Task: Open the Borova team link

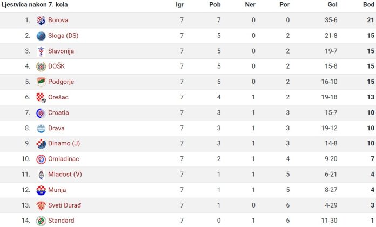Action: tap(58, 20)
